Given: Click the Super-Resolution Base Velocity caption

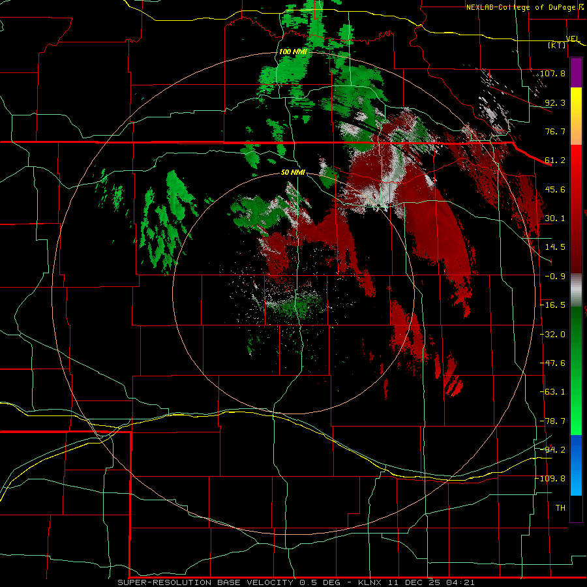Looking at the screenshot, I should pos(296,582).
